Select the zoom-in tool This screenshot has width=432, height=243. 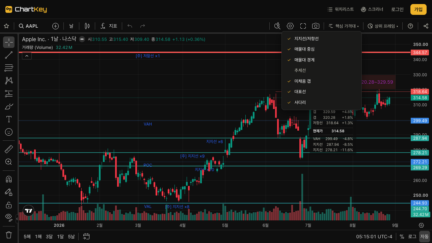[x=9, y=162]
